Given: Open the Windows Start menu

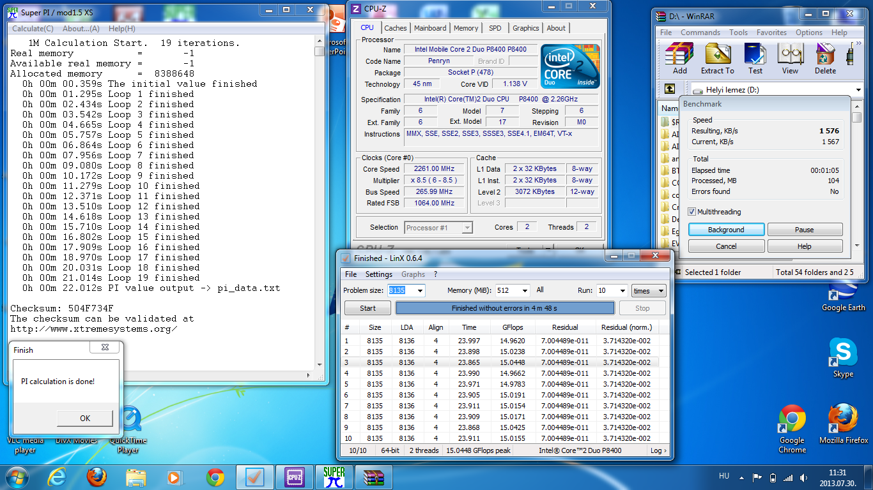Looking at the screenshot, I should coord(17,477).
